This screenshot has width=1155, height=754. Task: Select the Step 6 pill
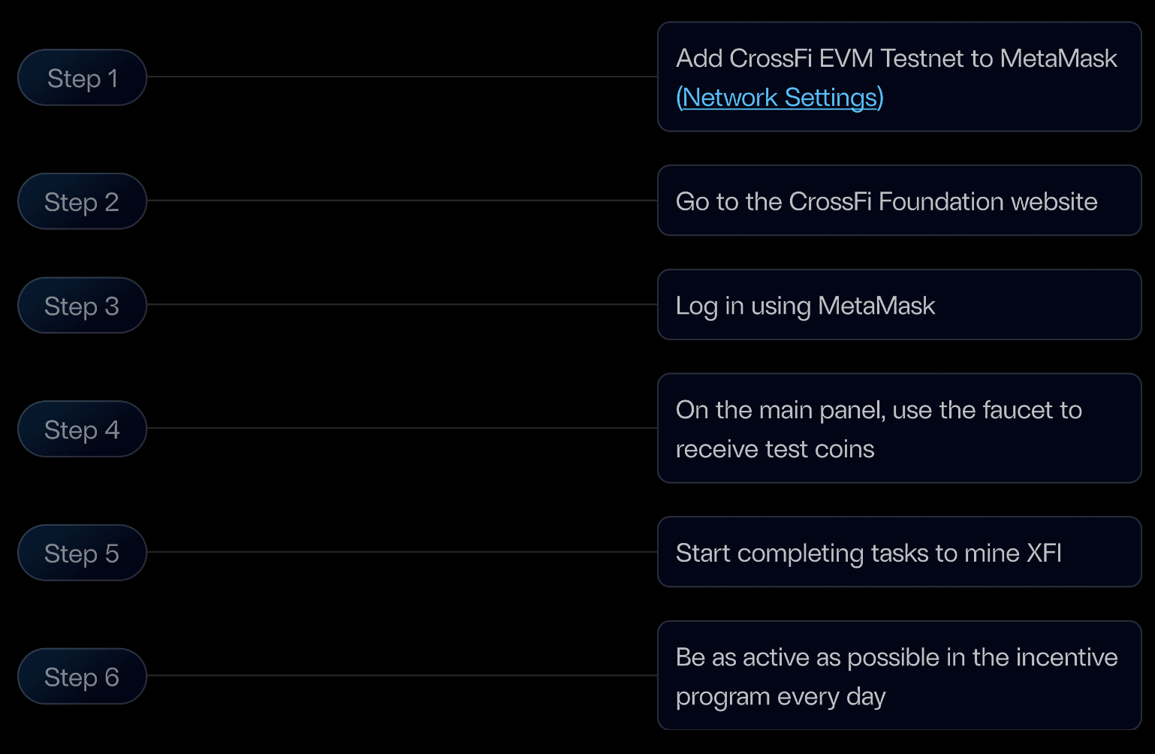82,677
